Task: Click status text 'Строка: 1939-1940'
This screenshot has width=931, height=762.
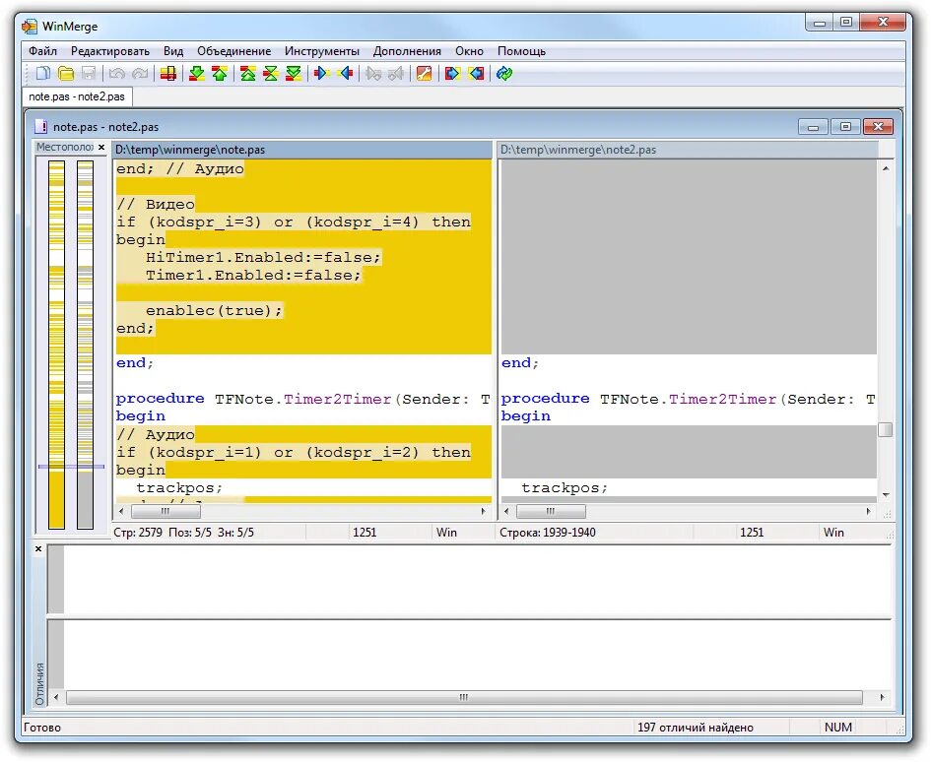Action: tap(548, 533)
